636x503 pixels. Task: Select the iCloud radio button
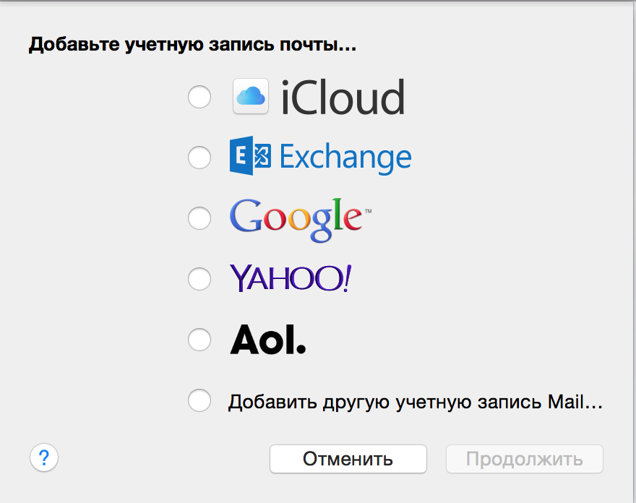[x=199, y=97]
